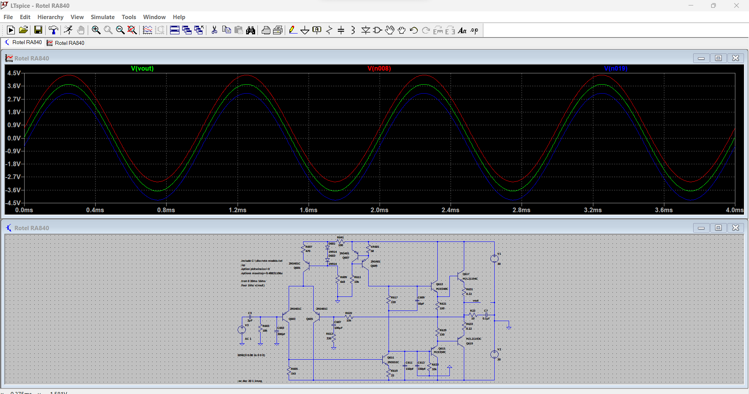Click the Zoom In magnifier icon

point(96,30)
